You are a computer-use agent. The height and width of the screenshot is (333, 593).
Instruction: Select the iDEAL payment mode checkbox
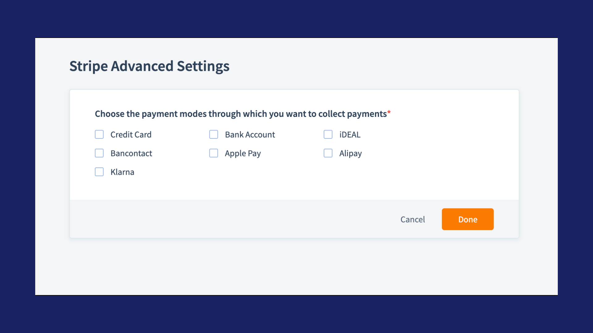[x=328, y=134]
